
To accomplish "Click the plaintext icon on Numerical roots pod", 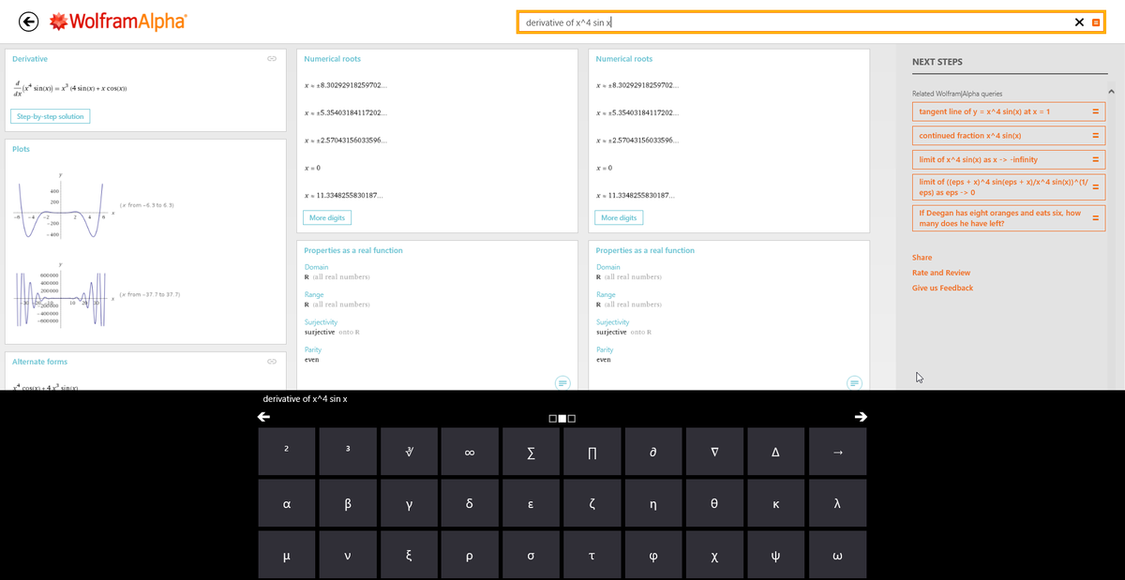I will tap(562, 382).
